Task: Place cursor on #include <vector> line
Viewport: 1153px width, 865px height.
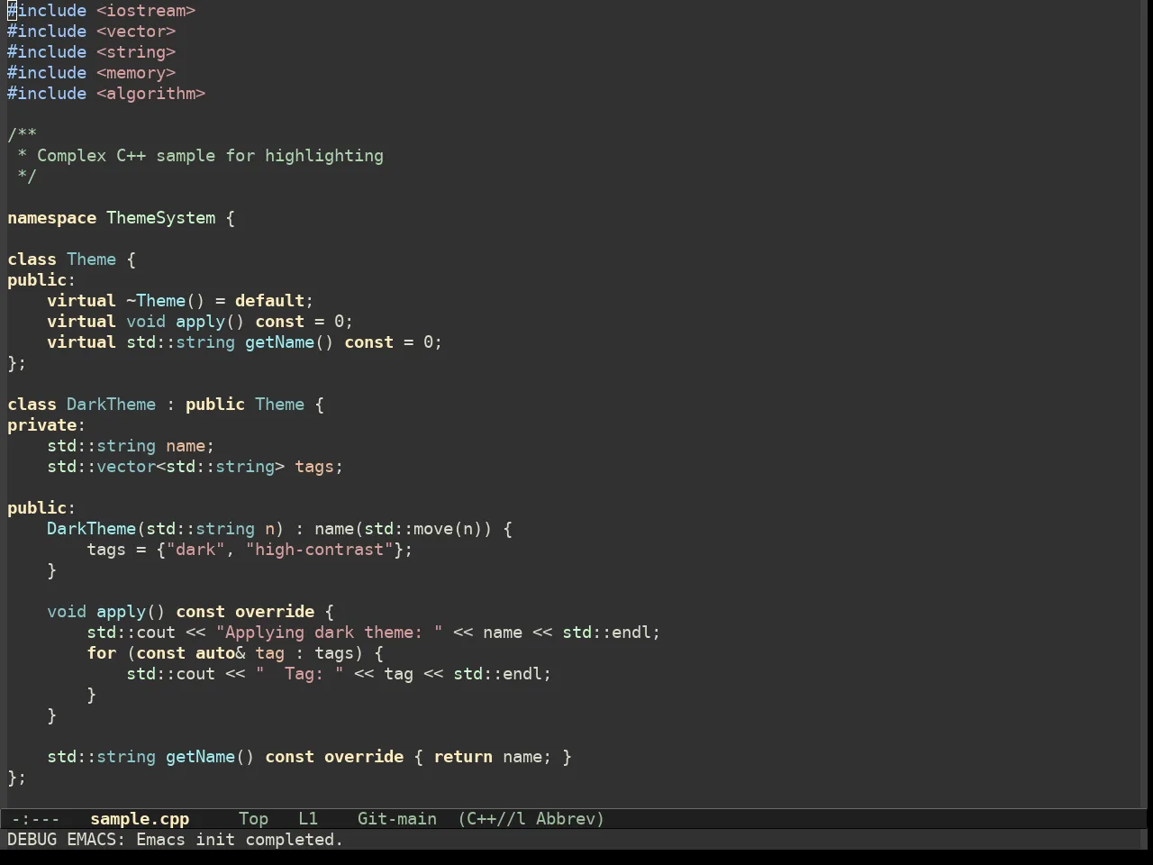Action: click(92, 32)
